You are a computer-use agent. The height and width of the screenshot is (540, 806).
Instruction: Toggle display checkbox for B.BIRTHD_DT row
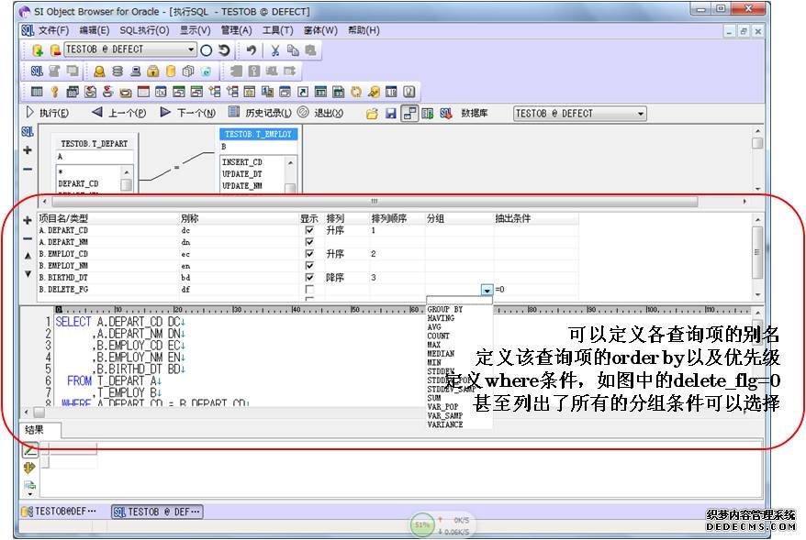(309, 278)
